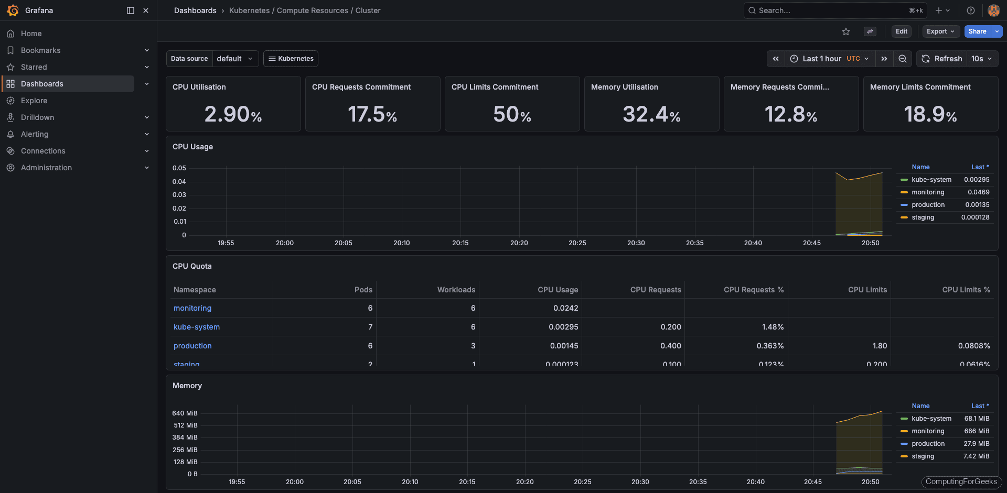Star this dashboard as a favorite
Viewport: 1007px width, 493px height.
846,31
